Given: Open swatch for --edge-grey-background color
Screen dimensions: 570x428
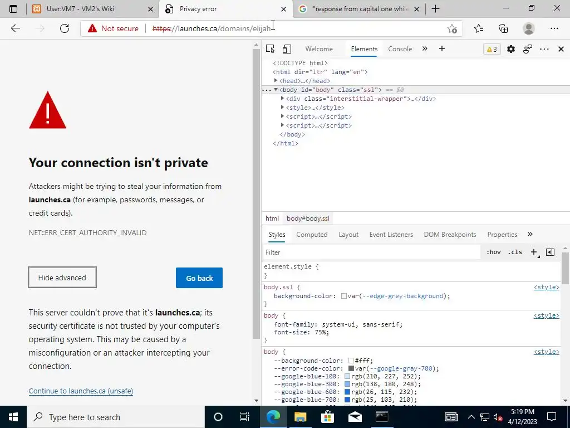Looking at the screenshot, I should coord(343,296).
